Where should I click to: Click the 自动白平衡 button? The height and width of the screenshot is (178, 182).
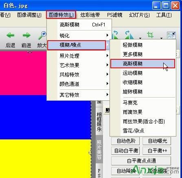click(x=125, y=151)
